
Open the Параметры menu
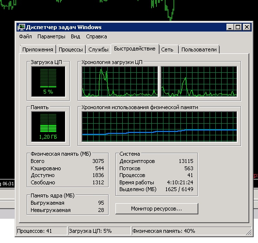[x=51, y=36]
